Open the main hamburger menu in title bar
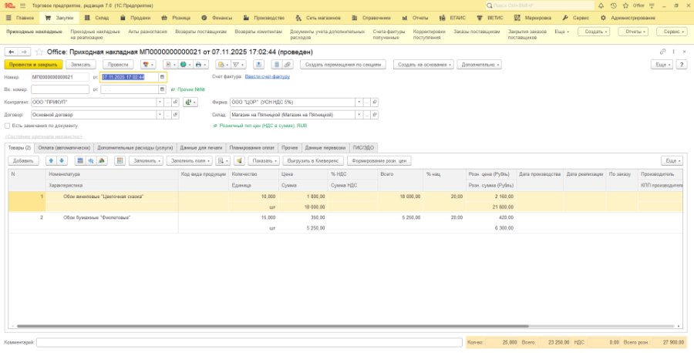The height and width of the screenshot is (353, 694). 22,5
